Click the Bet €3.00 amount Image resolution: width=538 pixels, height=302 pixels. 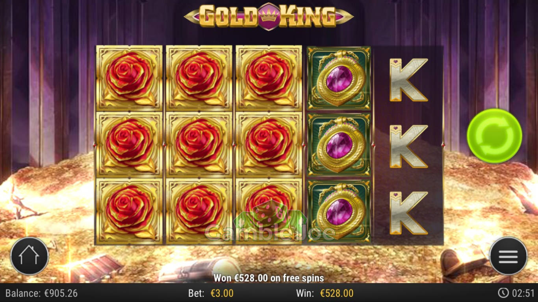pyautogui.click(x=222, y=293)
